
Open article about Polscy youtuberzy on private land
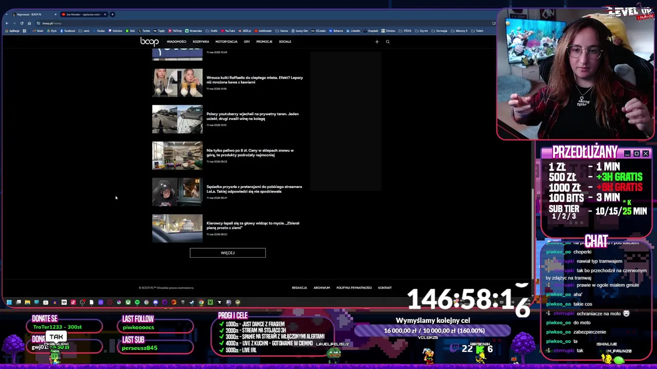[253, 116]
